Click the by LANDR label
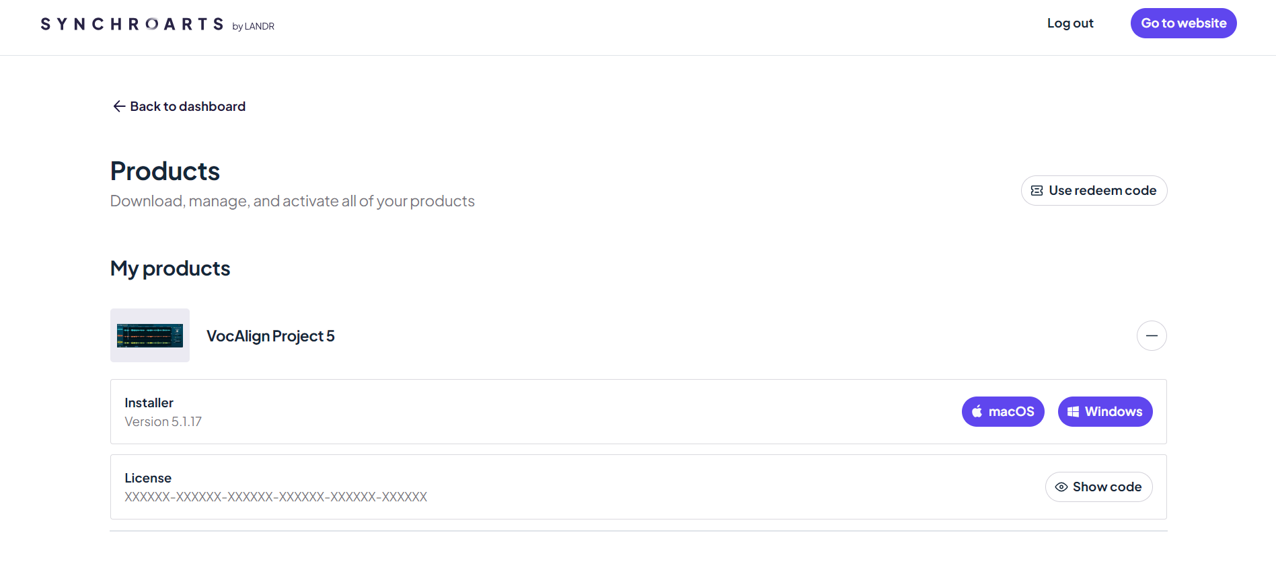This screenshot has height=582, width=1276. [254, 26]
